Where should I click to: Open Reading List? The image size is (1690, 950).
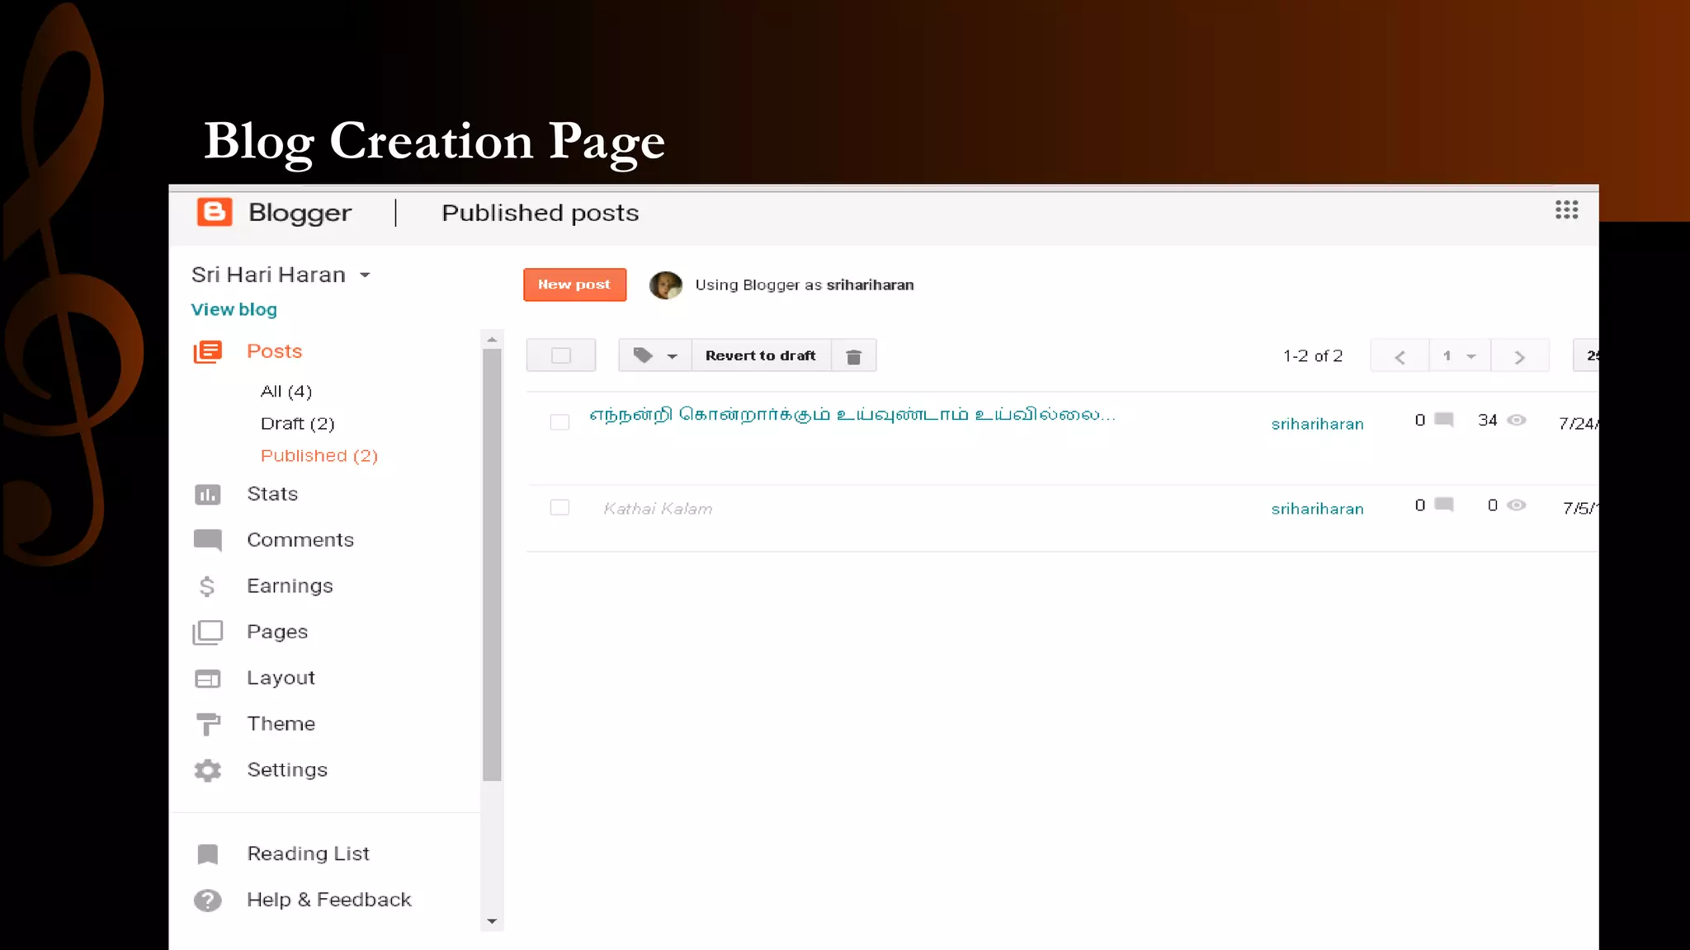308,854
